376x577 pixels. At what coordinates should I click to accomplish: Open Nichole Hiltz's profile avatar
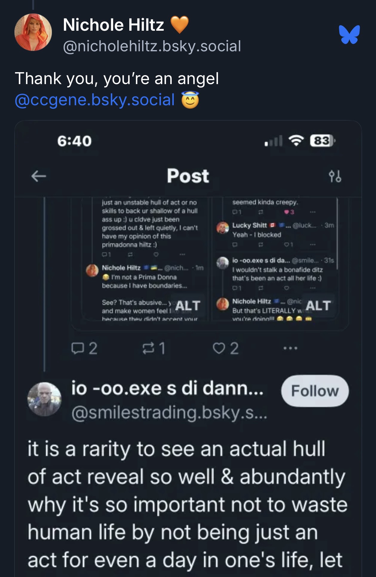[33, 32]
